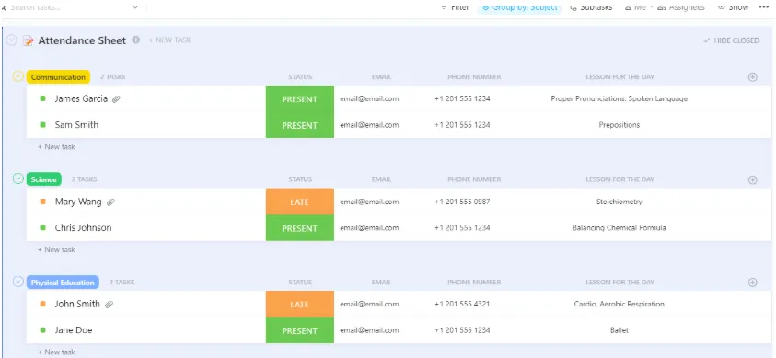Open the Jane Doe task
The image size is (776, 358).
point(74,330)
